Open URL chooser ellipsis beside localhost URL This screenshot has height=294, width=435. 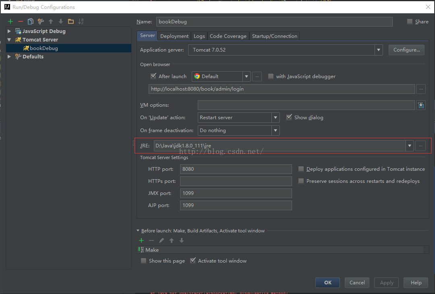(x=421, y=89)
